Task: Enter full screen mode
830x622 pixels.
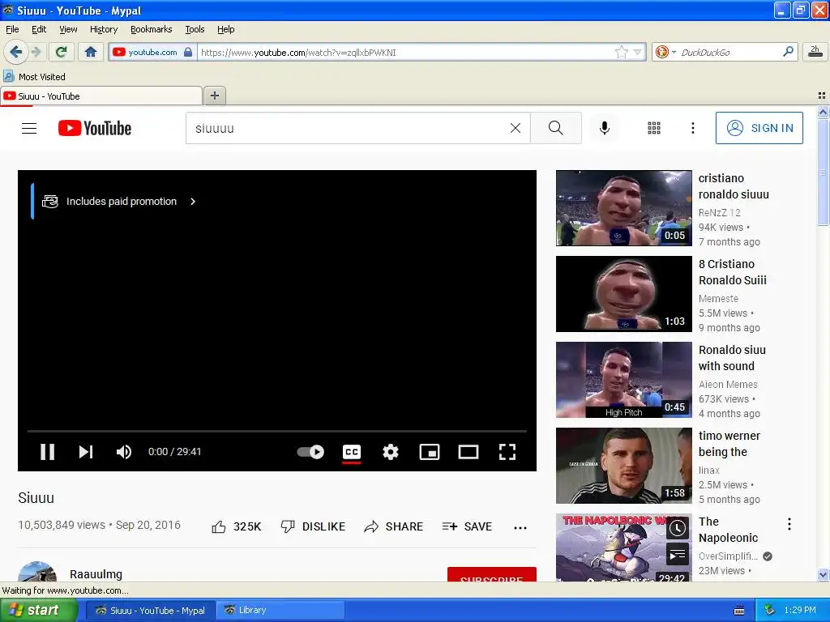Action: coord(507,452)
